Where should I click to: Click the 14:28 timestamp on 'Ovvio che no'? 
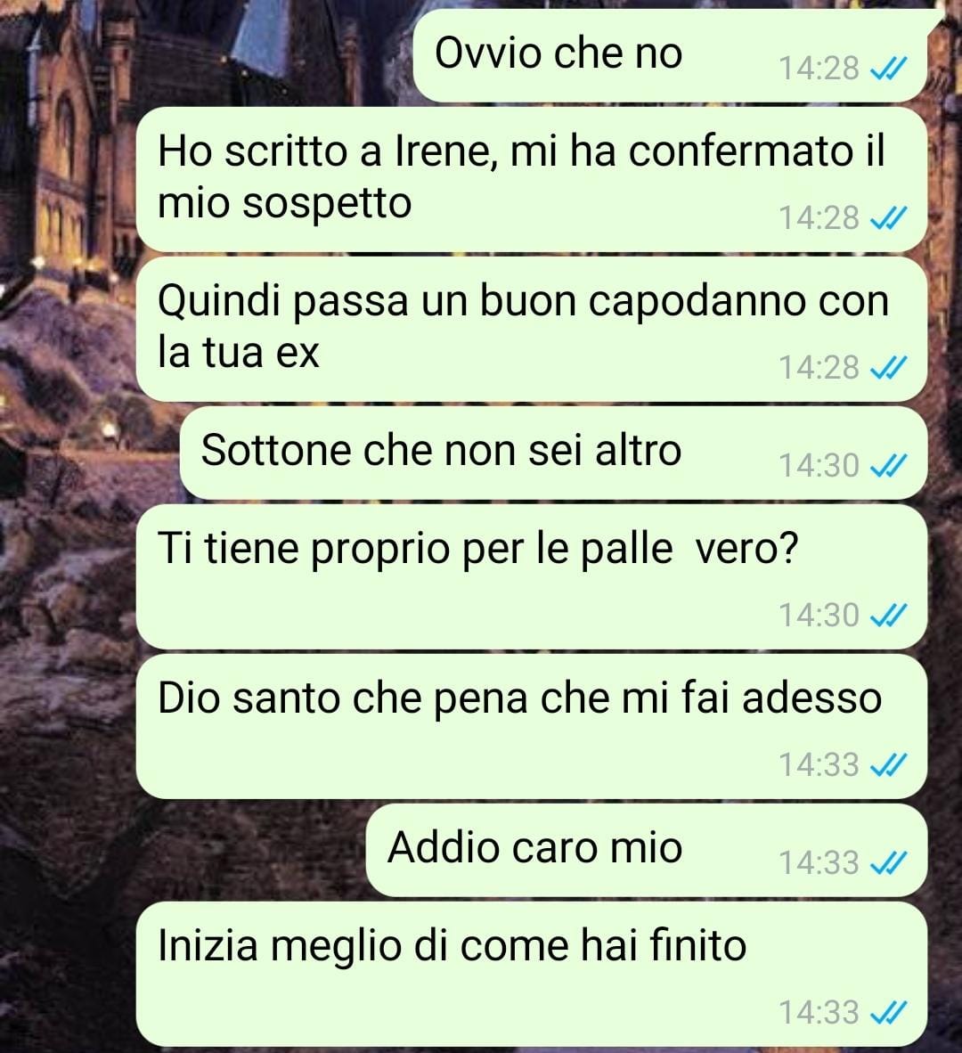819,69
